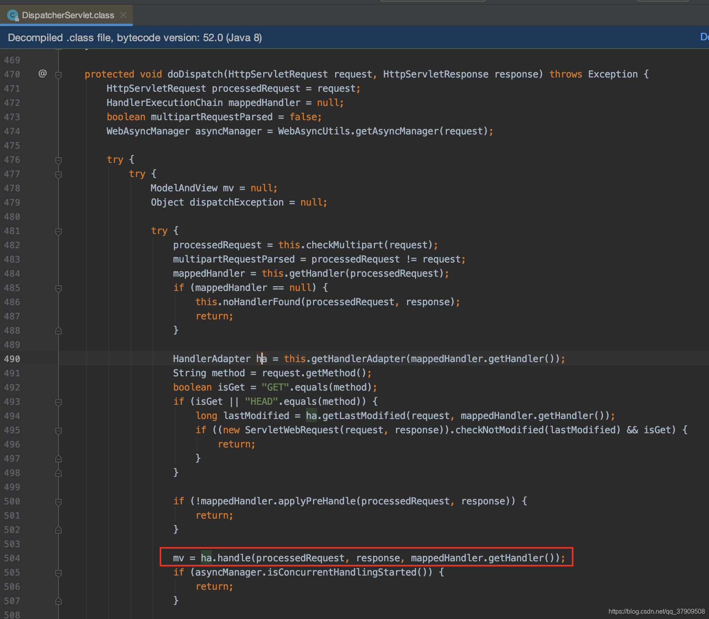
Task: Click the ModelAndView type on line 478
Action: 184,188
